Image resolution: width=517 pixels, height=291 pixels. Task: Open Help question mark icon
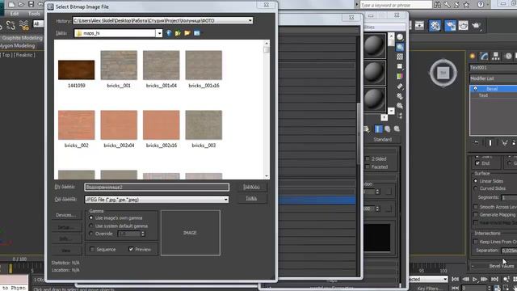[481, 5]
